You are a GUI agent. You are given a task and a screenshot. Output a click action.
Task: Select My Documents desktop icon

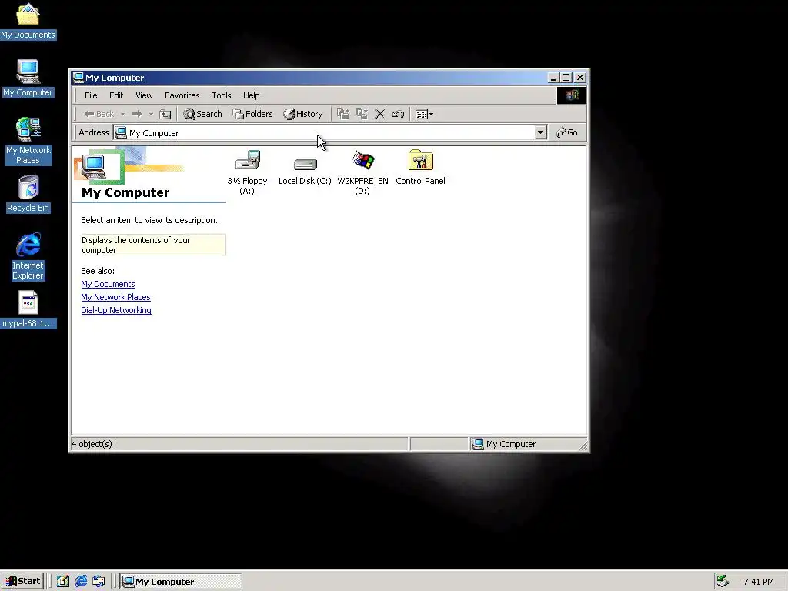pos(28,21)
